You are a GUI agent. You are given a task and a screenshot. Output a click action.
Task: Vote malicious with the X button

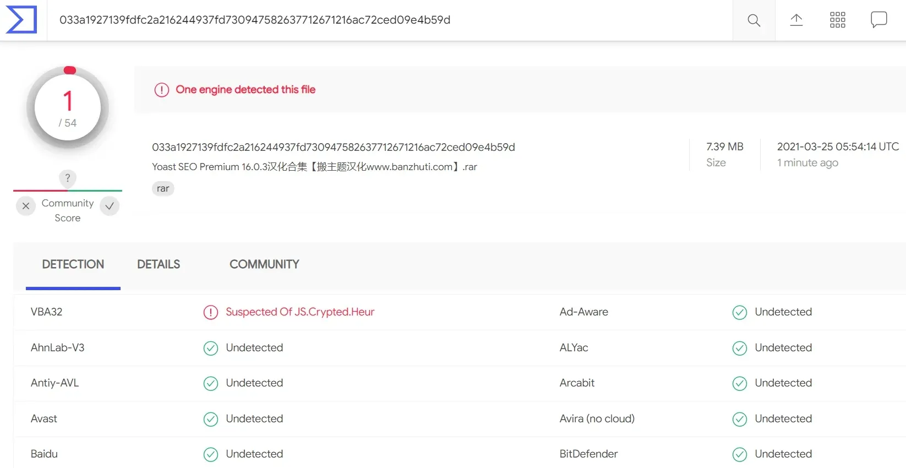click(26, 206)
